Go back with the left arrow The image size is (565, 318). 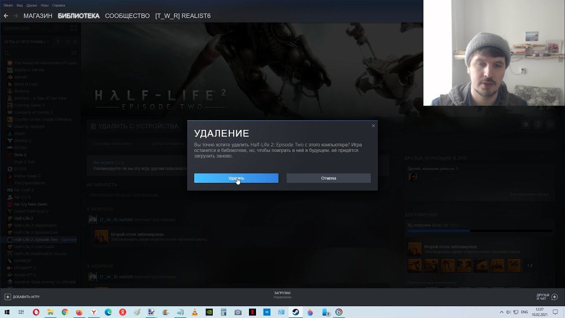pyautogui.click(x=6, y=16)
